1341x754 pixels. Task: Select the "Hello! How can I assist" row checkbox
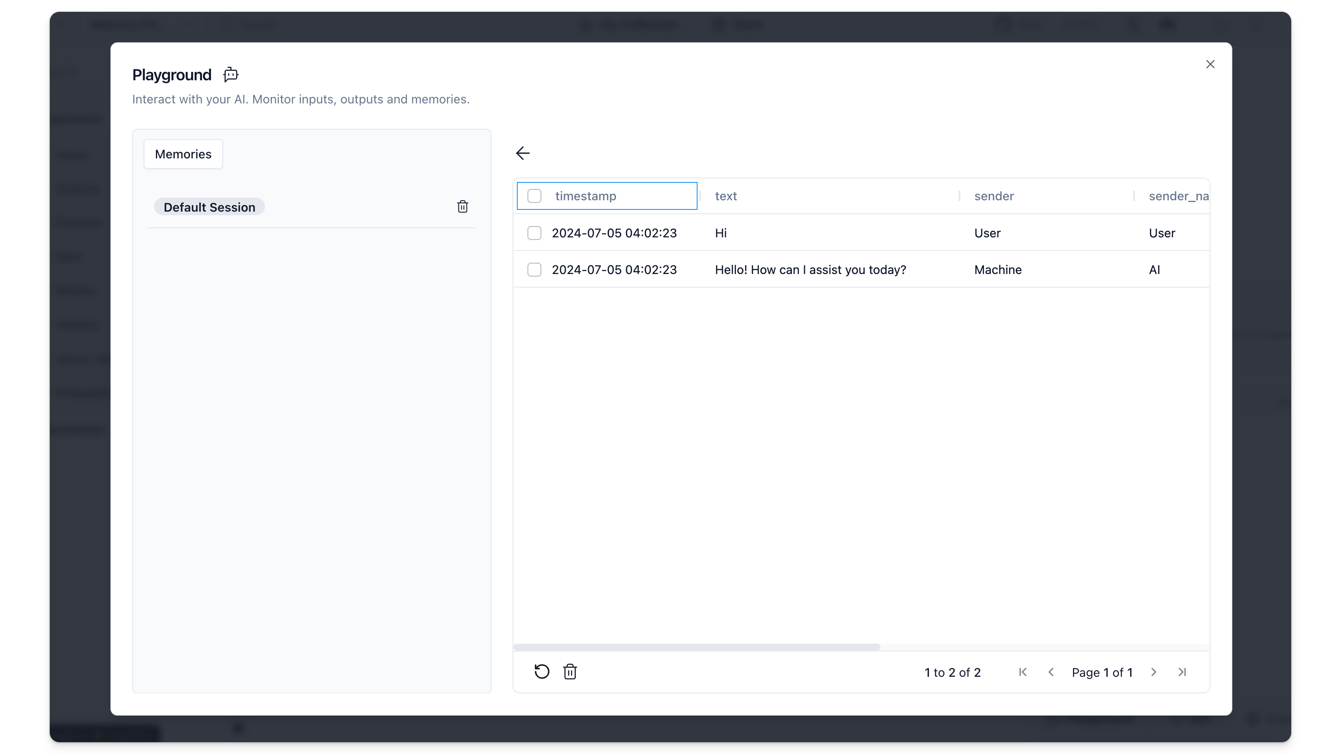pyautogui.click(x=534, y=270)
